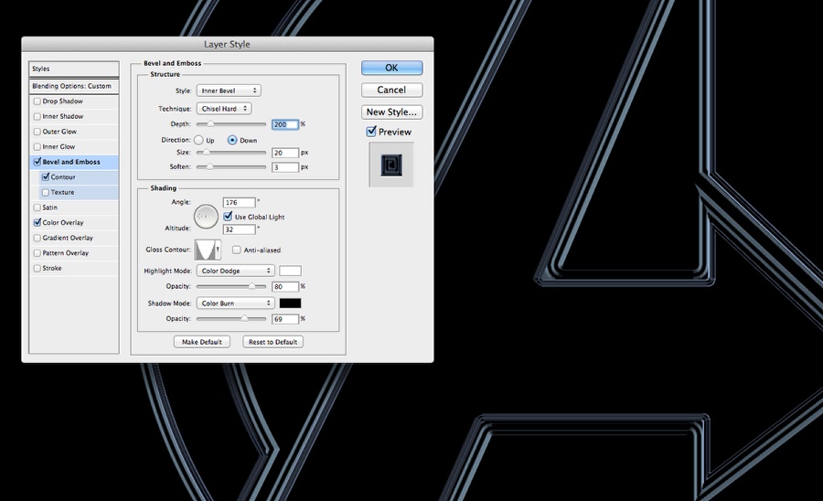This screenshot has width=823, height=501.
Task: Click the Angle light direction dial
Action: tap(206, 215)
